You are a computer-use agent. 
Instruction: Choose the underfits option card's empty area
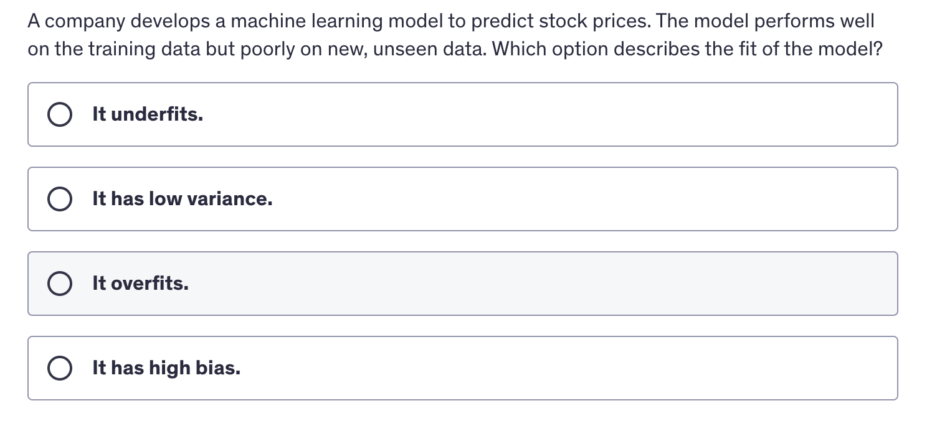point(548,114)
